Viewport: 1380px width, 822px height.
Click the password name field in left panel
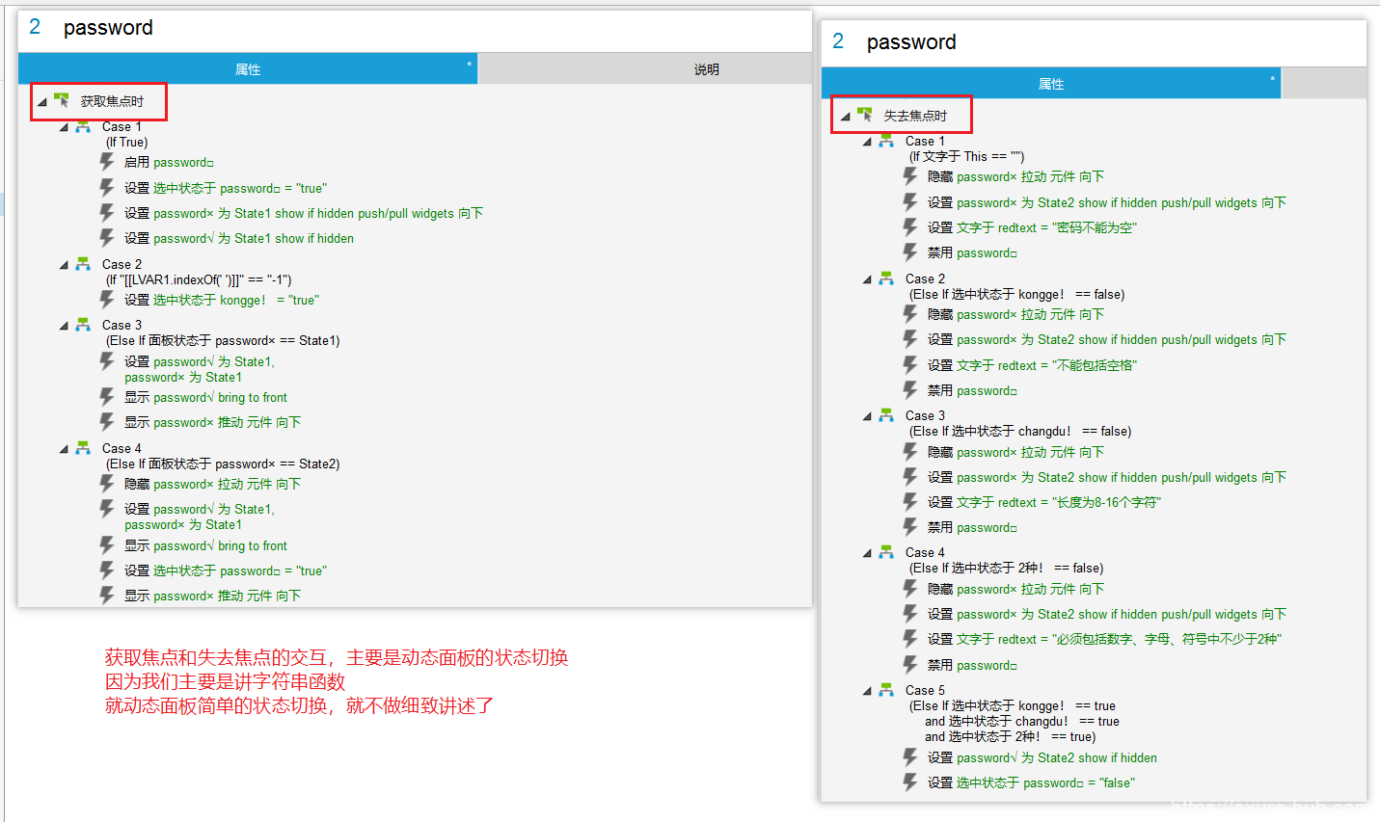[x=108, y=28]
